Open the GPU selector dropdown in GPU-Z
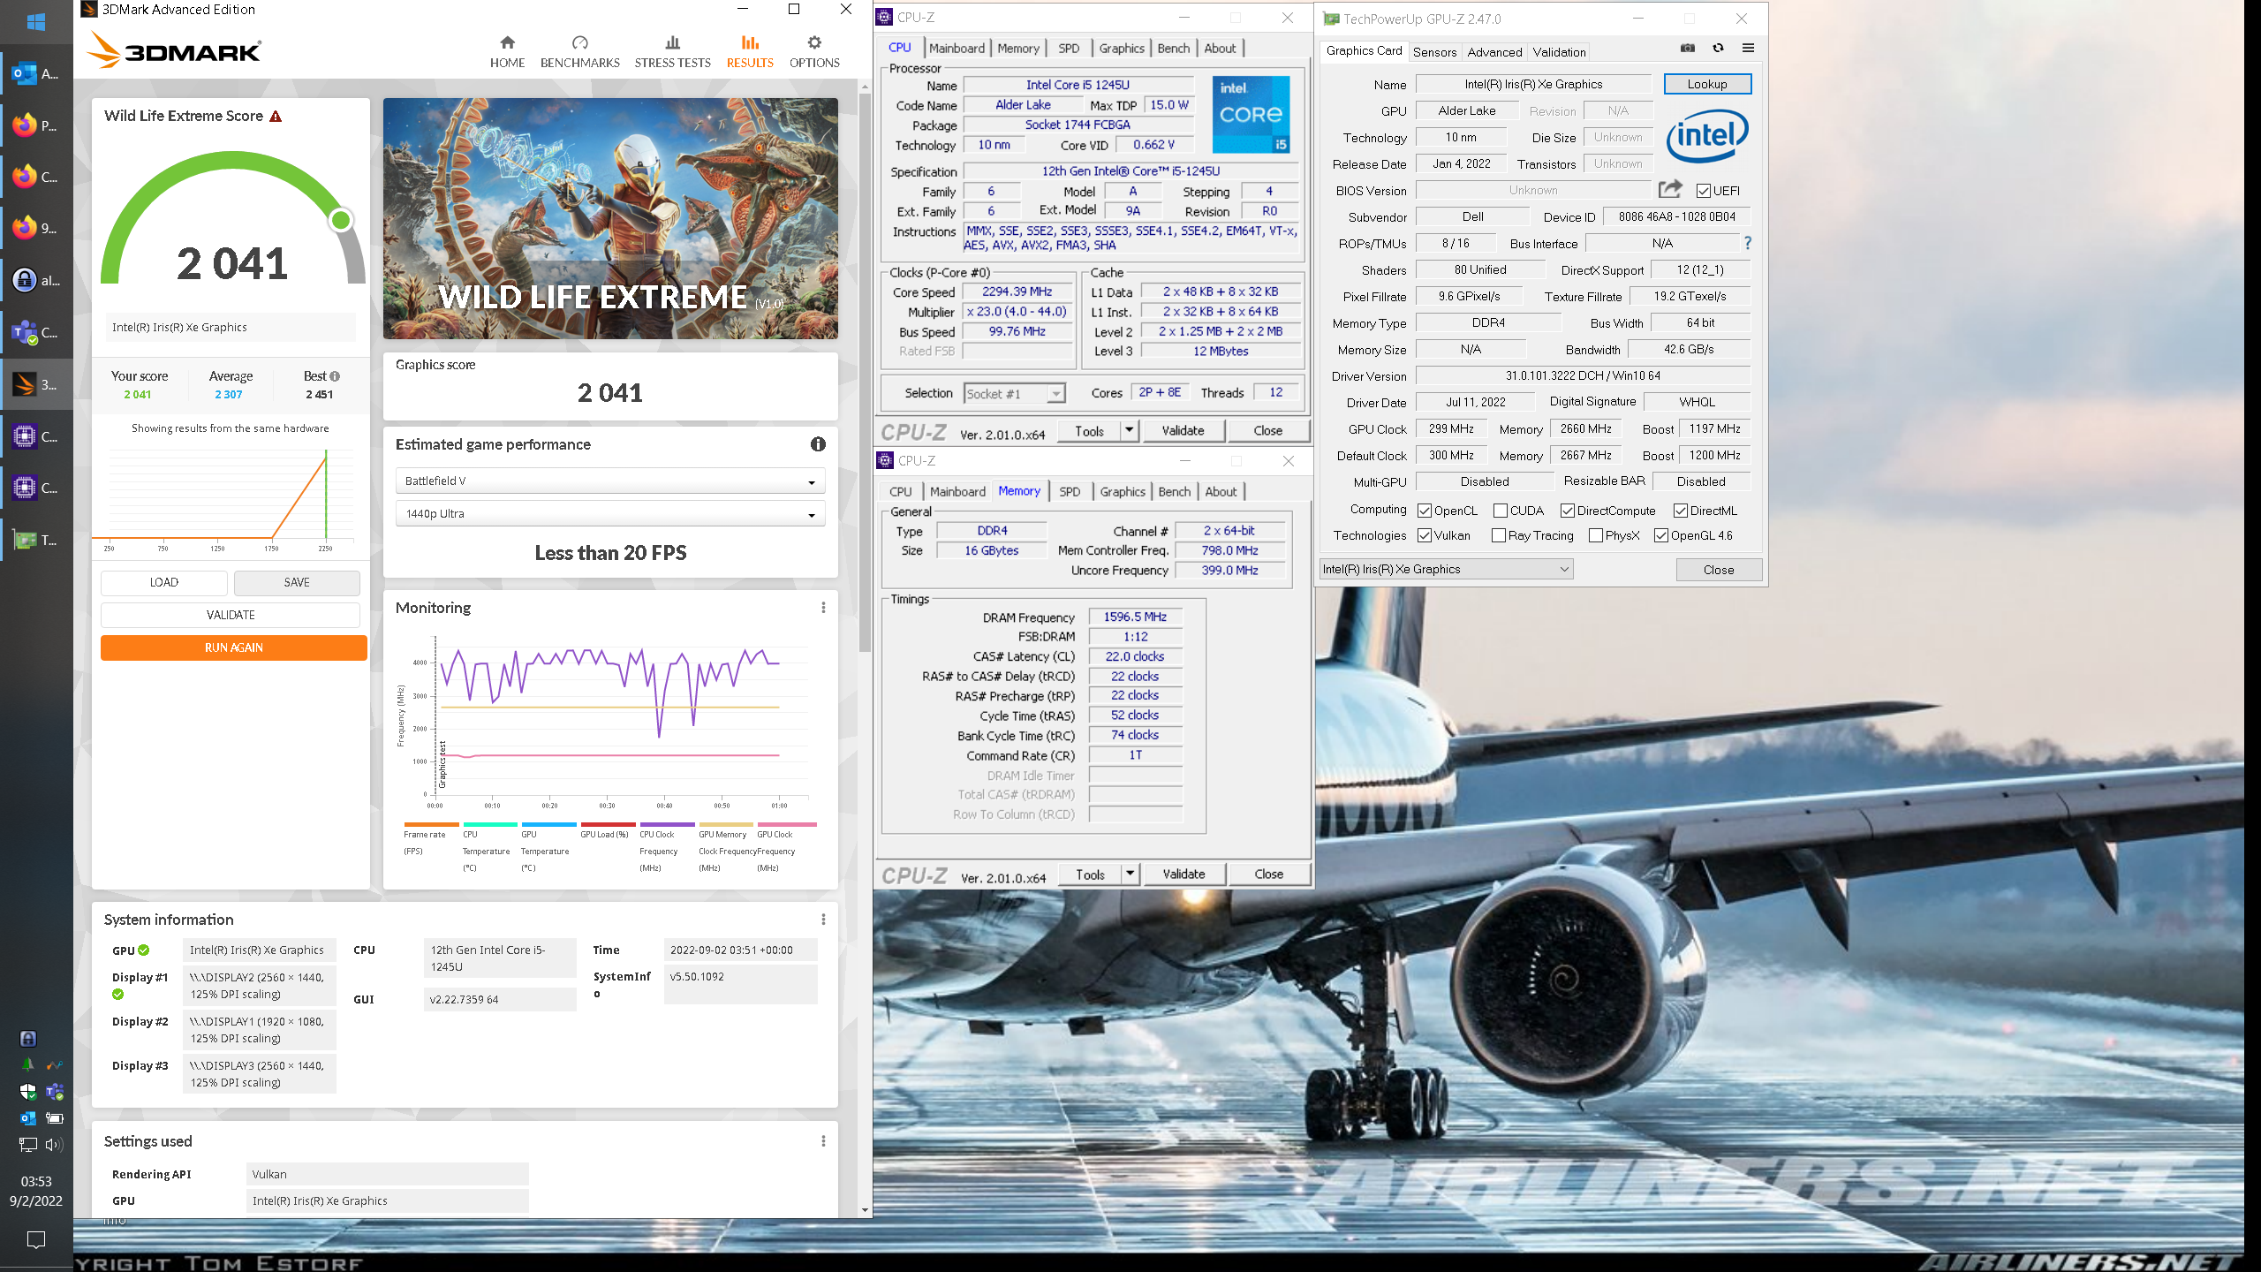Image resolution: width=2261 pixels, height=1272 pixels. pyautogui.click(x=1447, y=570)
